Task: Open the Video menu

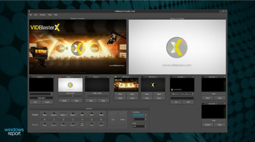Action: (x=50, y=15)
